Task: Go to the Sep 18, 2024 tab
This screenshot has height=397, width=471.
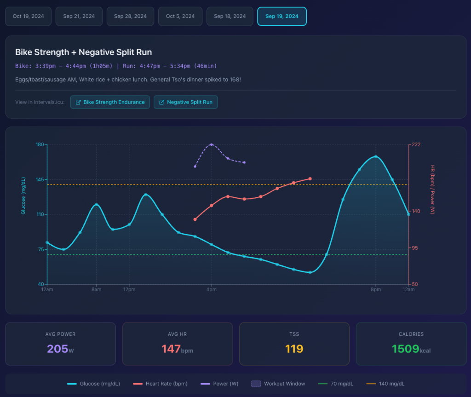Action: [230, 16]
